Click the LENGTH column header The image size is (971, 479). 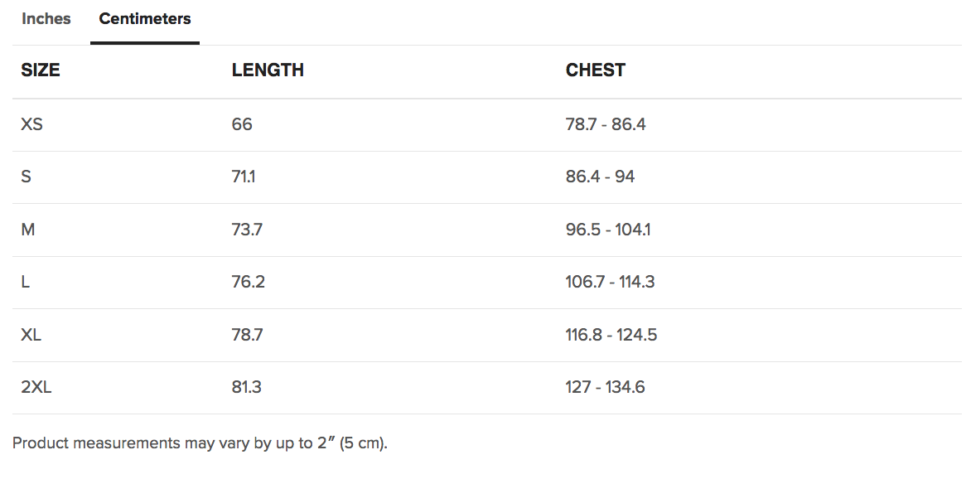(x=268, y=71)
